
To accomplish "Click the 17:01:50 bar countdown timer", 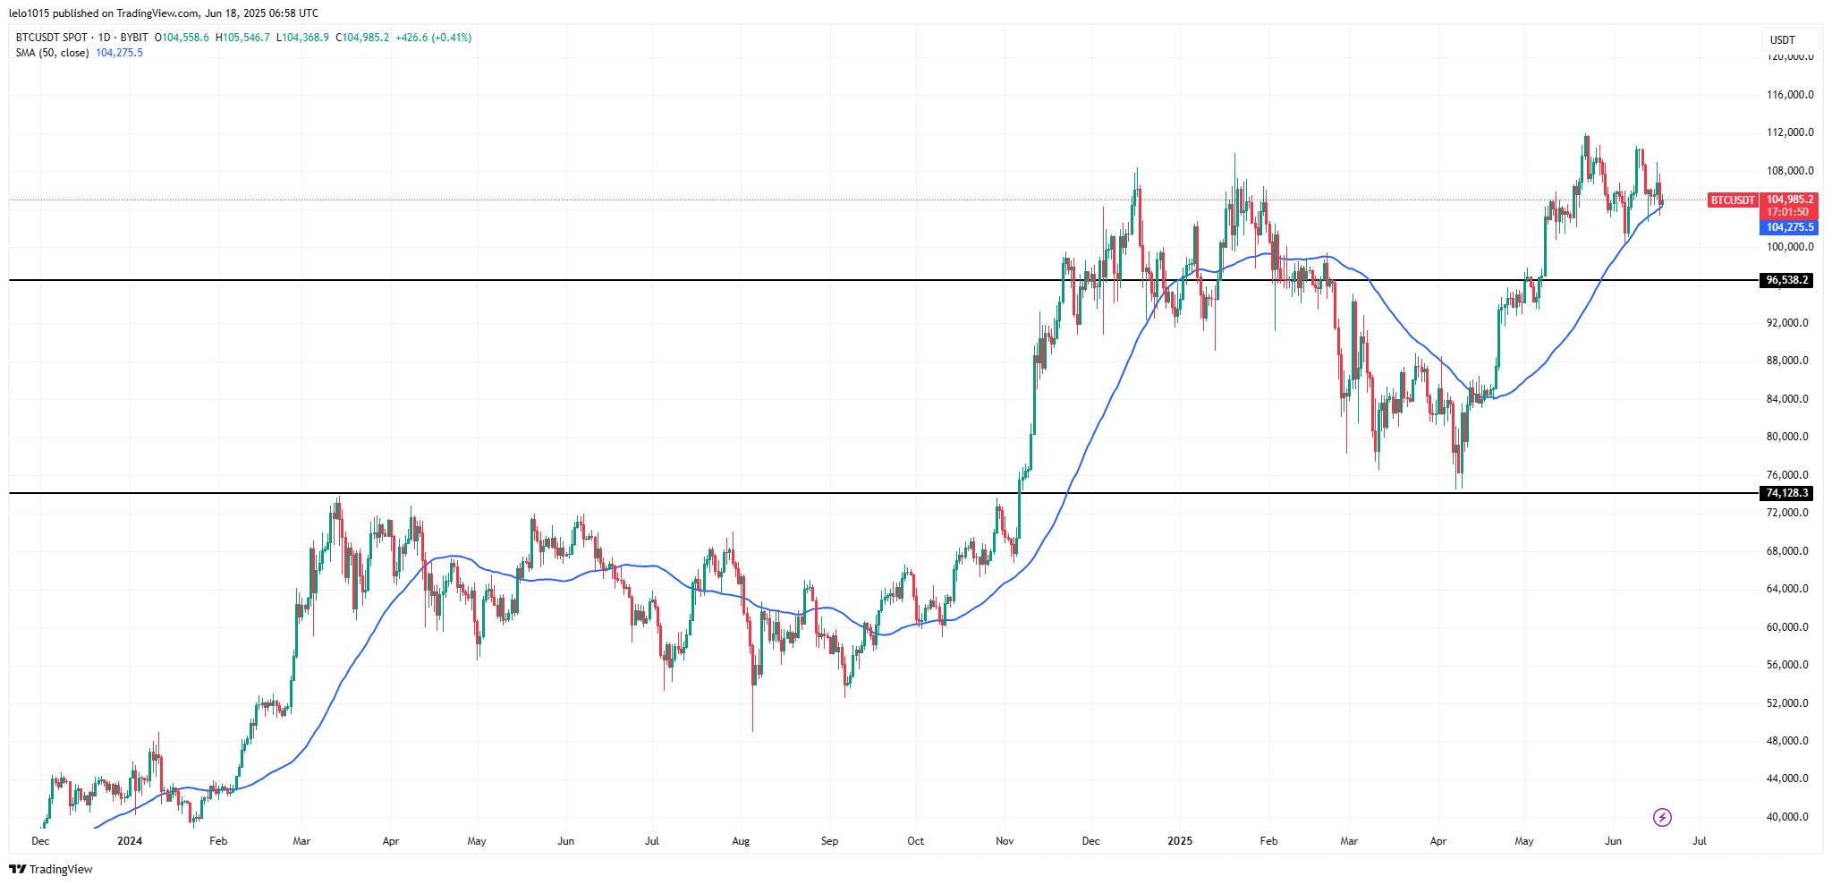I will 1789,213.
